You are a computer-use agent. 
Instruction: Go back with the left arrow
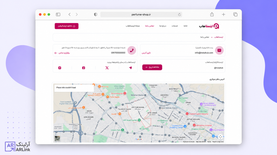70,15
